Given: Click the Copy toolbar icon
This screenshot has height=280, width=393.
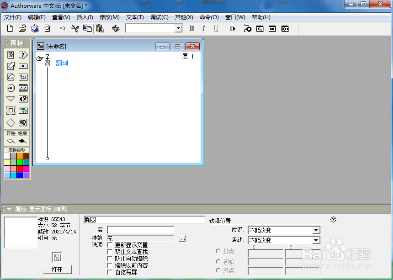Looking at the screenshot, I should 87,29.
